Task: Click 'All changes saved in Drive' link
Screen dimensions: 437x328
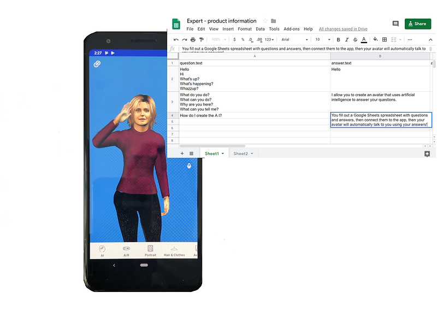Action: click(343, 29)
